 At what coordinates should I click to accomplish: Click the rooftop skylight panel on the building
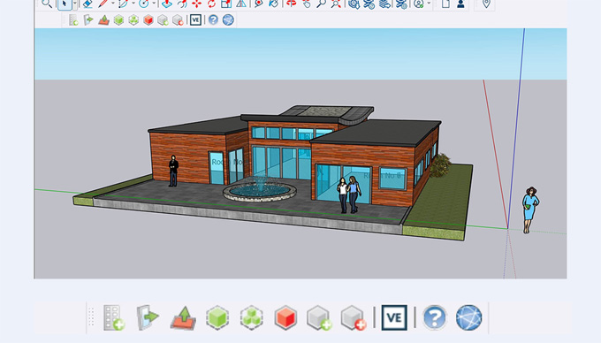pyautogui.click(x=323, y=111)
